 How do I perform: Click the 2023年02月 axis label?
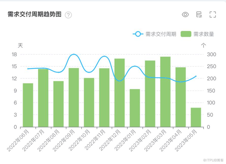[140, 140]
